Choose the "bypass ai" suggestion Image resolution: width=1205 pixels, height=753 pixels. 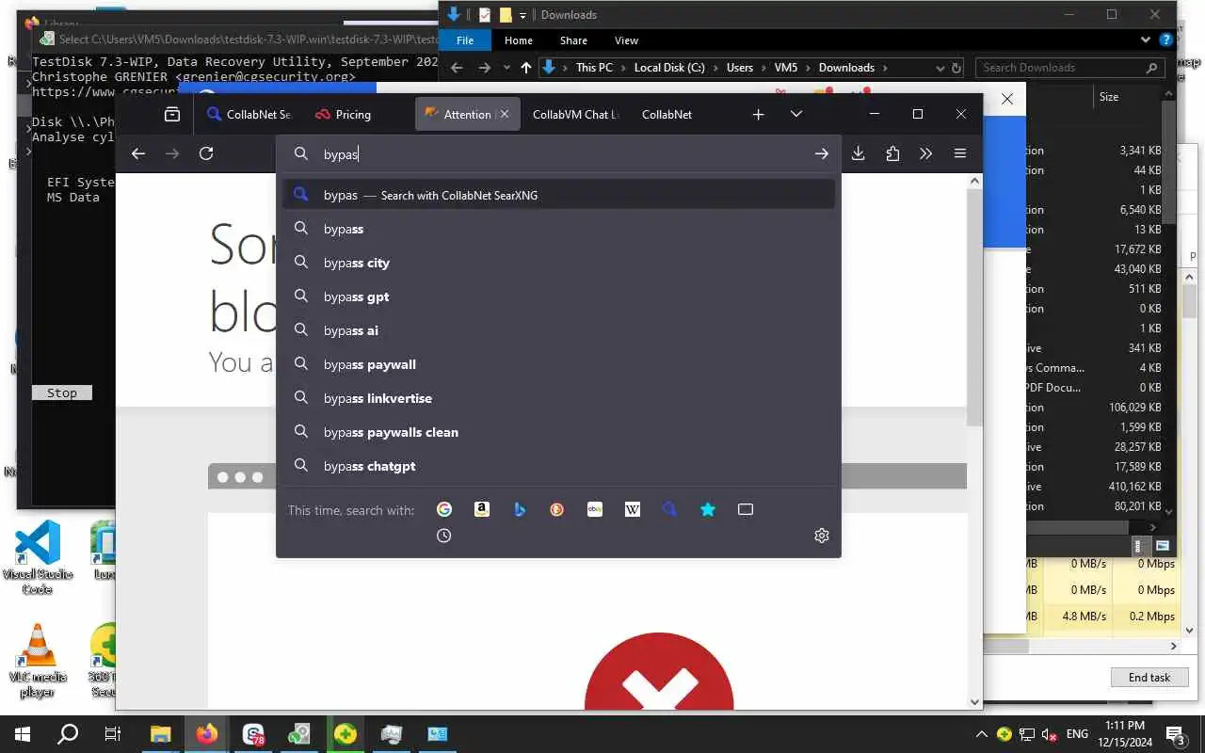point(558,330)
